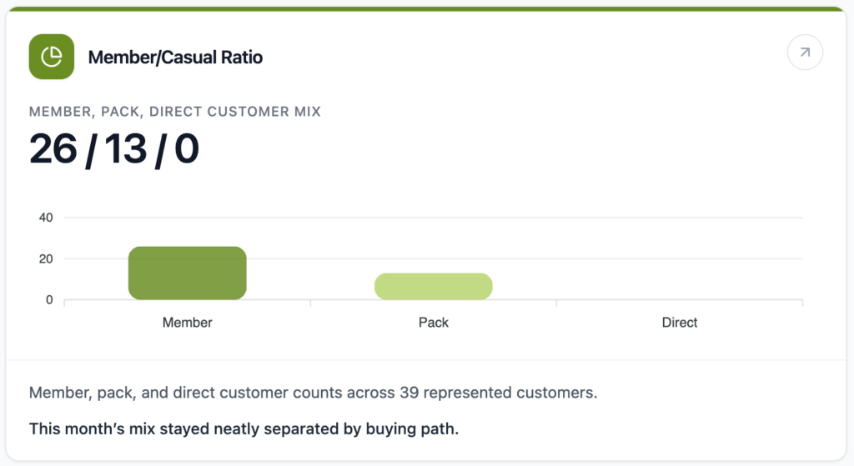The image size is (854, 466).
Task: Click the 0 y-axis tick label
Action: pos(49,299)
